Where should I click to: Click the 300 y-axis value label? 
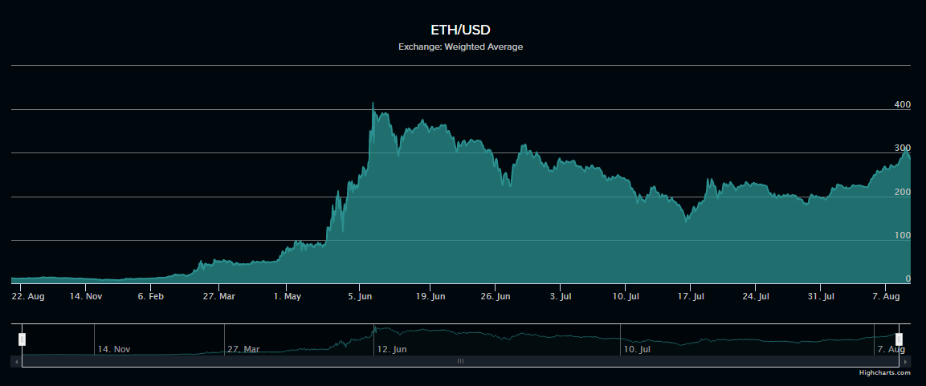903,148
